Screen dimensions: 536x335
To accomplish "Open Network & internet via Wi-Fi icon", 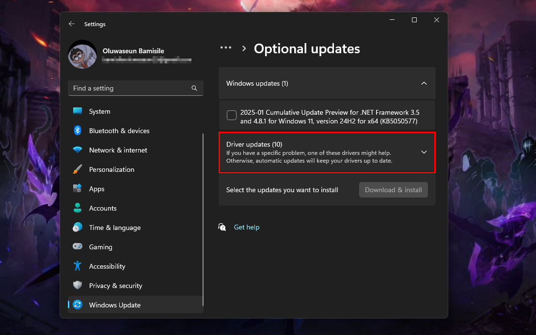I will (78, 150).
